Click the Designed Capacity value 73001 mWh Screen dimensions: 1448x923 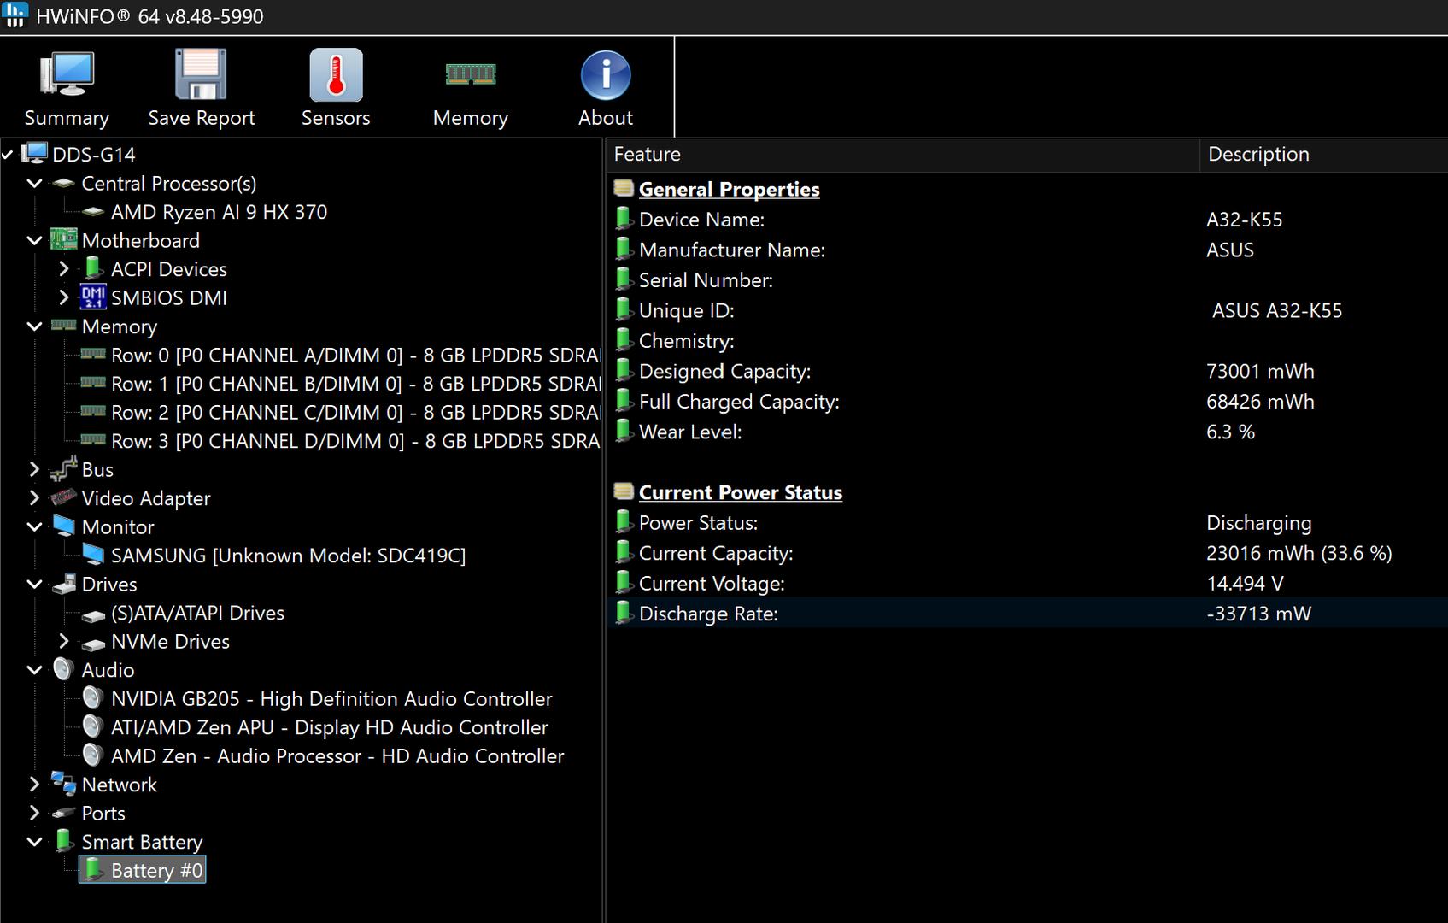coord(1260,371)
